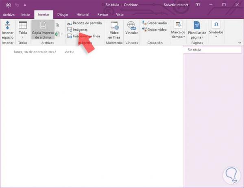Image resolution: width=244 pixels, height=188 pixels.
Task: Click Grabar audio microphone button
Action: [x=154, y=23]
